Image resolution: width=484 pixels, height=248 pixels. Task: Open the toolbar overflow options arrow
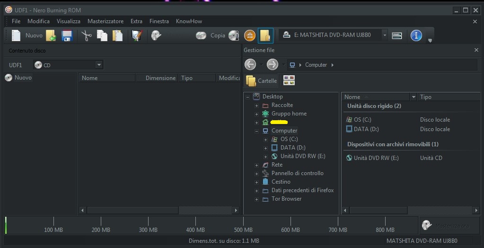pyautogui.click(x=430, y=40)
